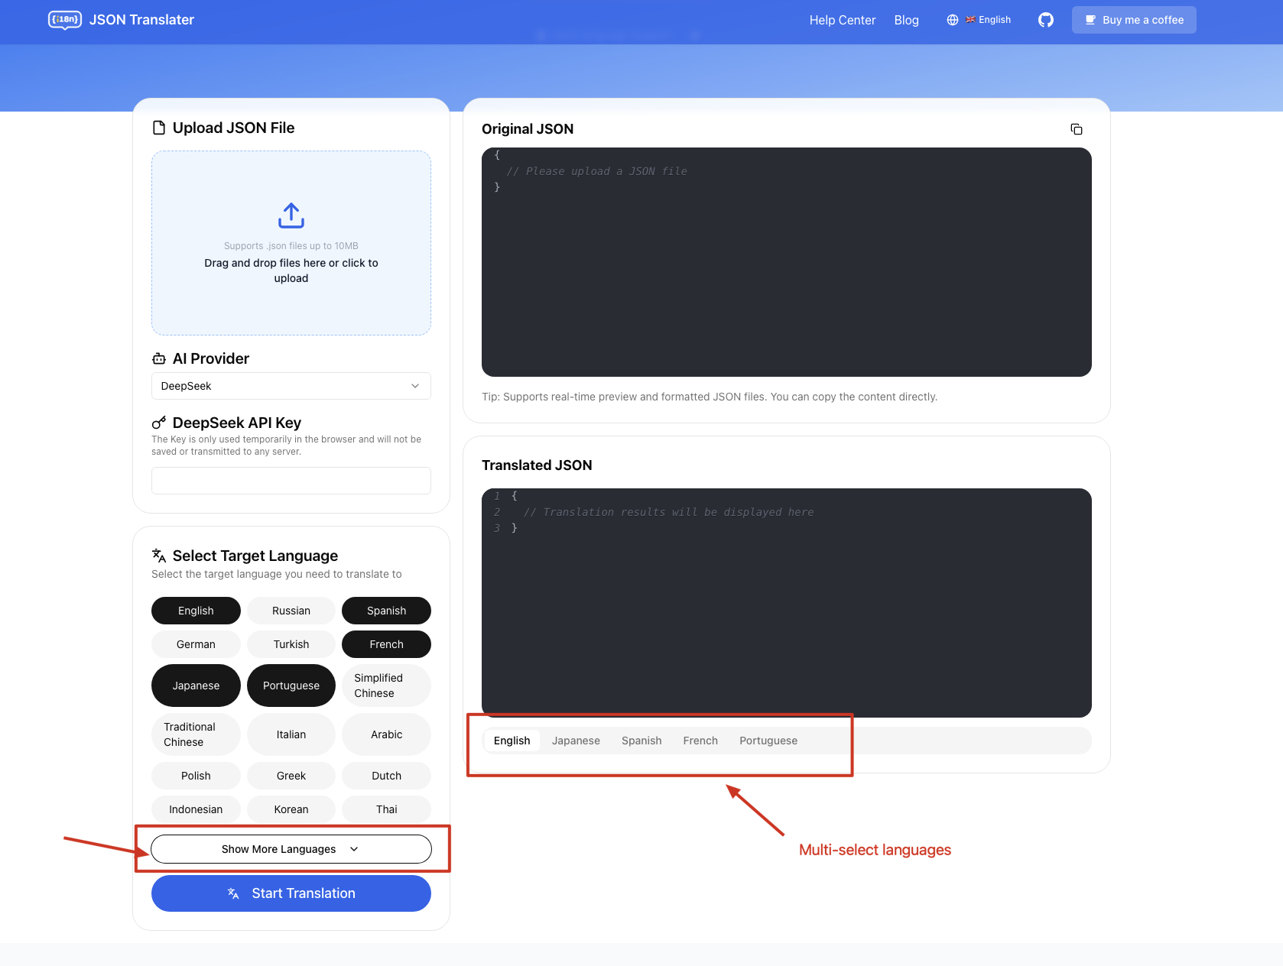Go to the Blog page
This screenshot has width=1283, height=966.
click(906, 20)
